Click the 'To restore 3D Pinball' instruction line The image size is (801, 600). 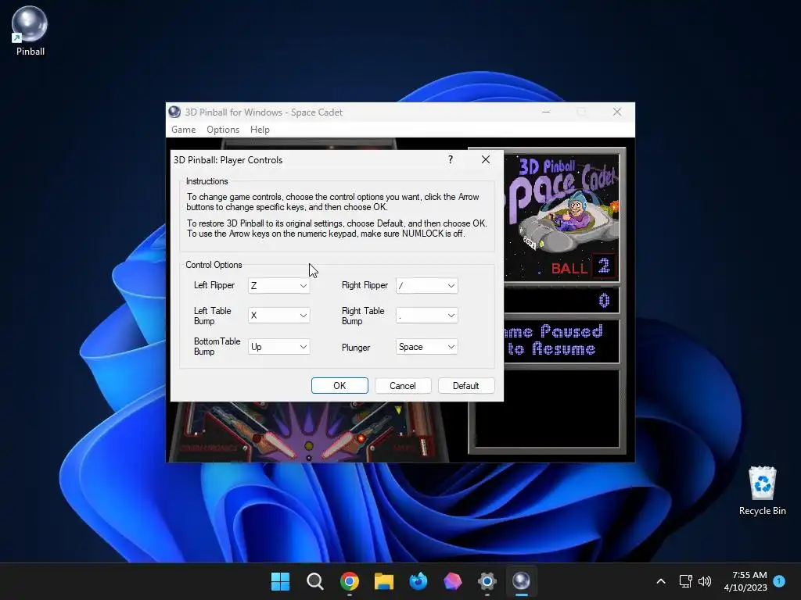pyautogui.click(x=336, y=223)
